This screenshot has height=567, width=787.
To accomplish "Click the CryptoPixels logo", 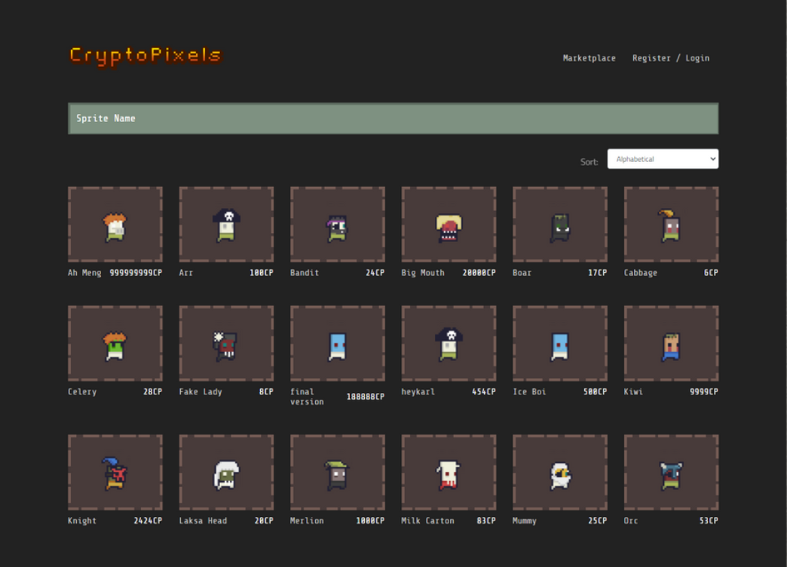I will tap(145, 56).
